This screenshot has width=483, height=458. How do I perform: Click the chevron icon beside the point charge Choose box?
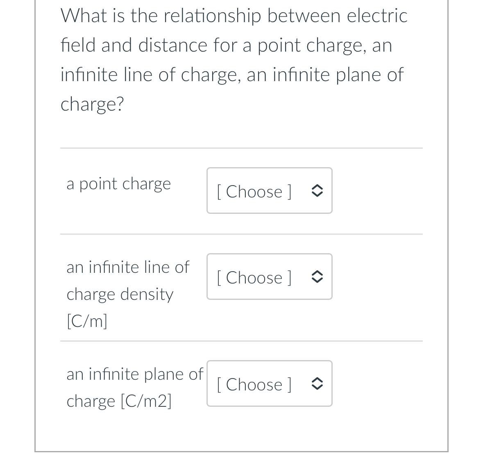coord(317,190)
